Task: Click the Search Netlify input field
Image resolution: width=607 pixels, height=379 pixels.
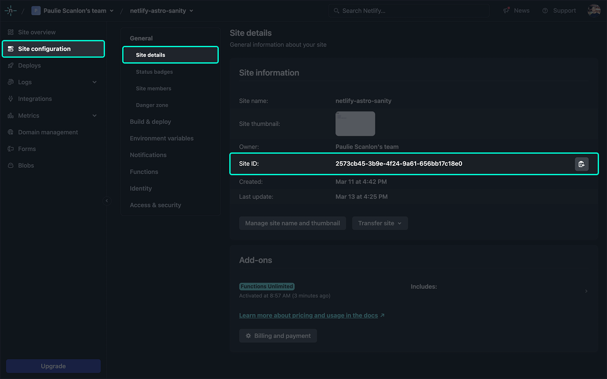Action: (x=409, y=11)
